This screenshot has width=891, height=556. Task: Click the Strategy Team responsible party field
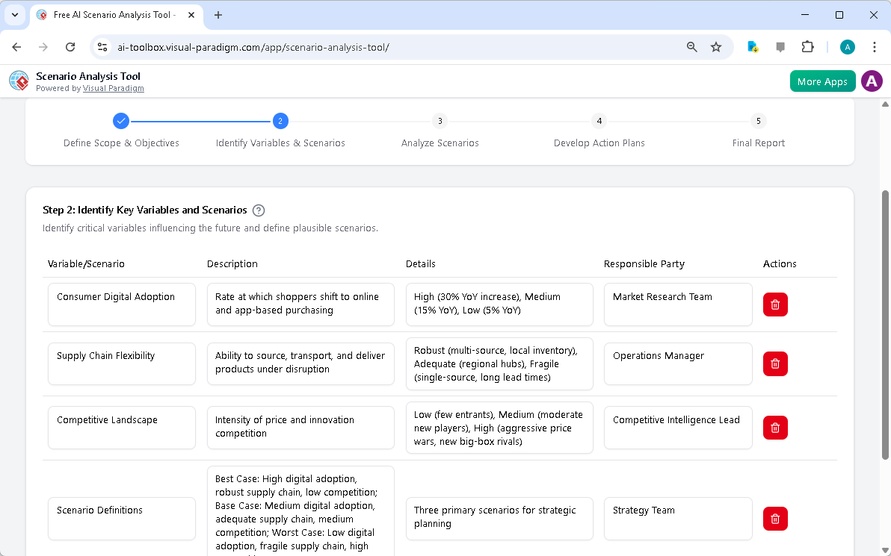pos(677,519)
